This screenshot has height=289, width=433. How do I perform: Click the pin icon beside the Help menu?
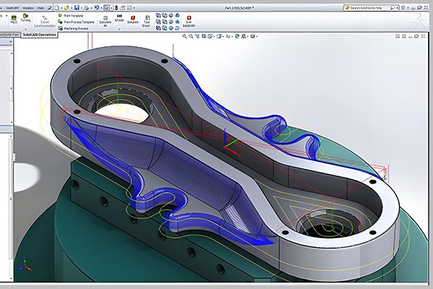click(49, 8)
